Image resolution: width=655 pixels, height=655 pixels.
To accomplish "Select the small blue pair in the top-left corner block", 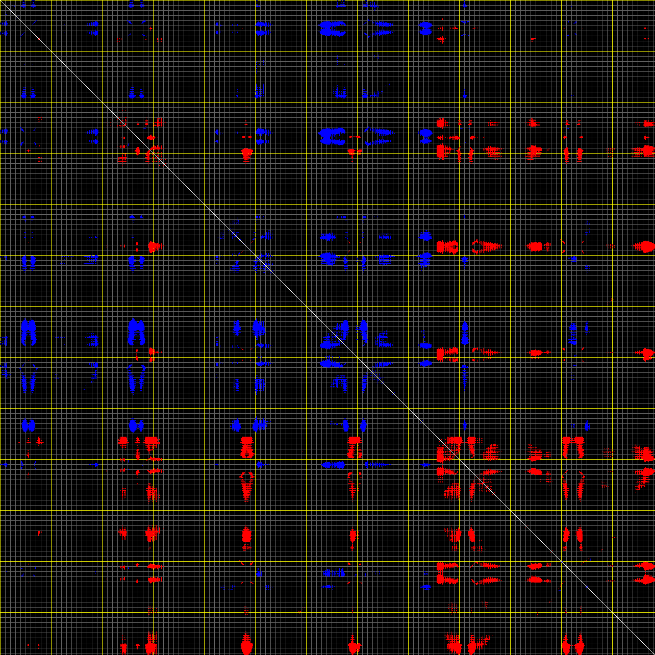I will coord(28,93).
